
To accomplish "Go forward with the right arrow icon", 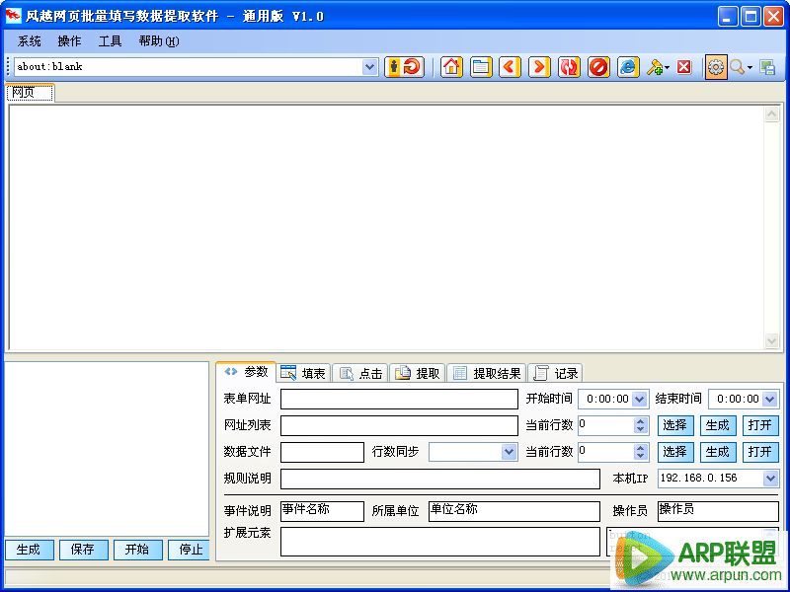I will point(539,67).
